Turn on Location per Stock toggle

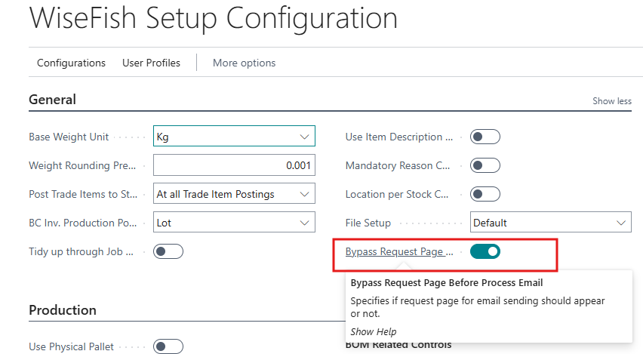485,194
